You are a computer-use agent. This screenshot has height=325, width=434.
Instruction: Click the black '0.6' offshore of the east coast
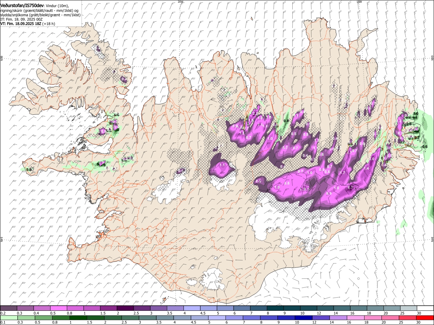[x=425, y=147]
